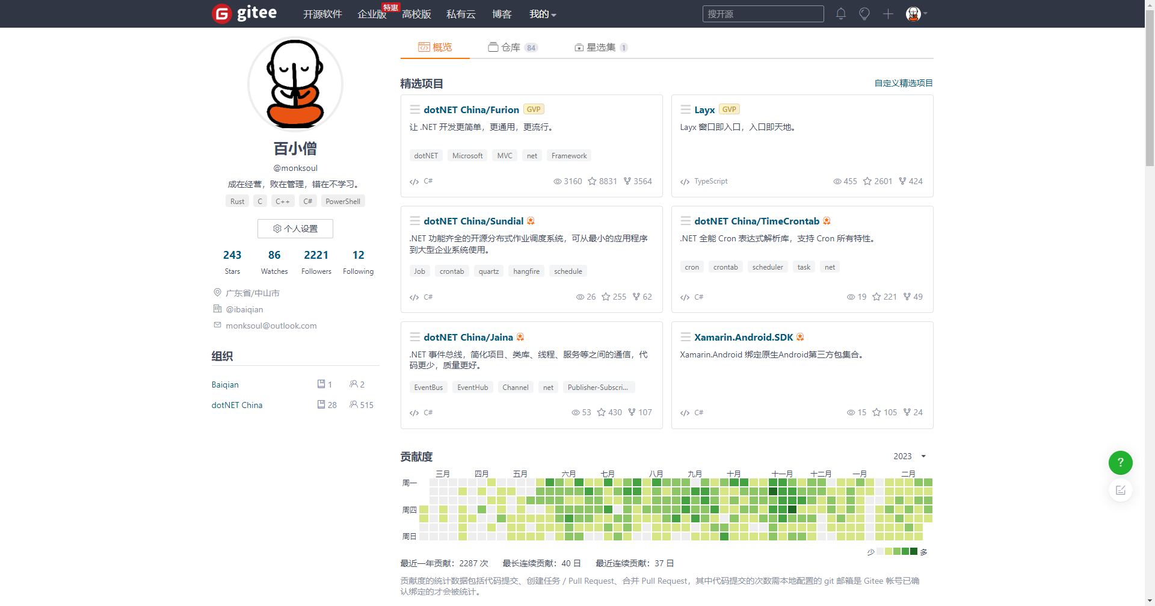Click the GVP badge beside Layx
This screenshot has height=606, width=1155.
[729, 109]
